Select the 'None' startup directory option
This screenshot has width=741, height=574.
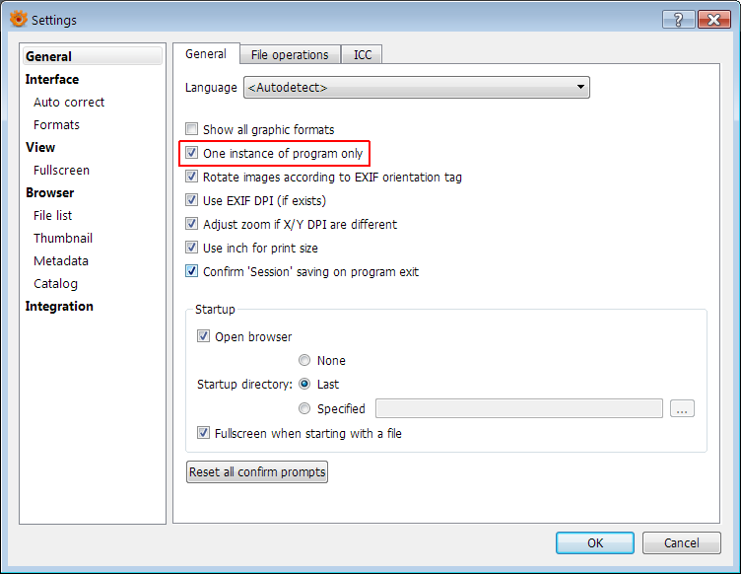click(304, 361)
